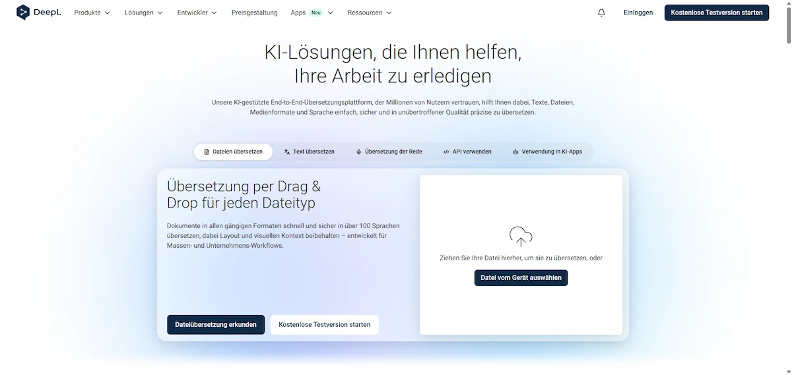
Task: Click Datei vom Gerät auswählen button
Action: pos(521,277)
